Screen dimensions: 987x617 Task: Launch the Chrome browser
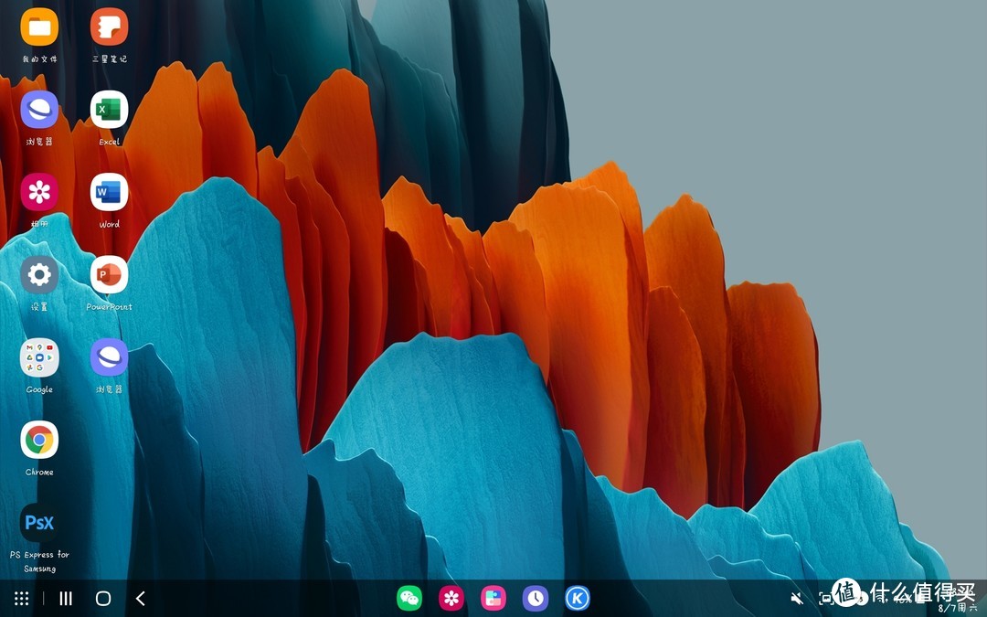tap(39, 440)
